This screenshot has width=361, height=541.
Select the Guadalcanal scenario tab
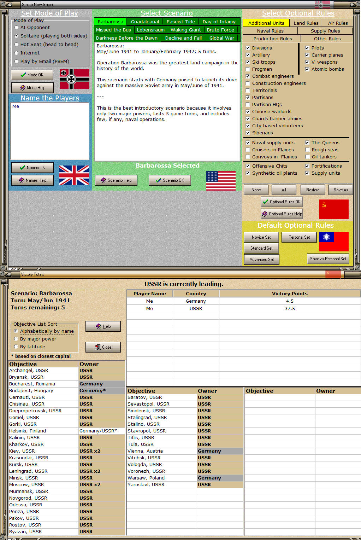click(x=145, y=22)
